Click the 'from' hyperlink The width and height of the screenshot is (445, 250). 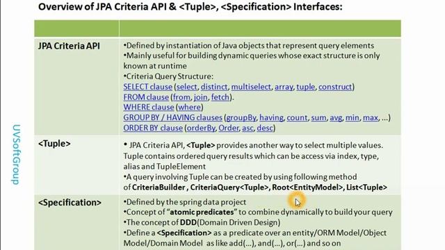181,97
